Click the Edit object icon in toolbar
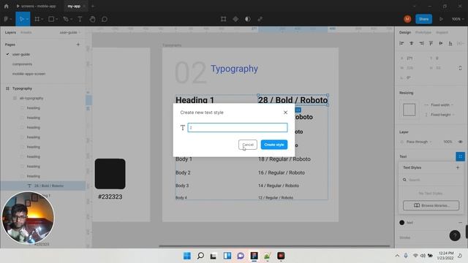This screenshot has height=263, width=468. tap(223, 19)
